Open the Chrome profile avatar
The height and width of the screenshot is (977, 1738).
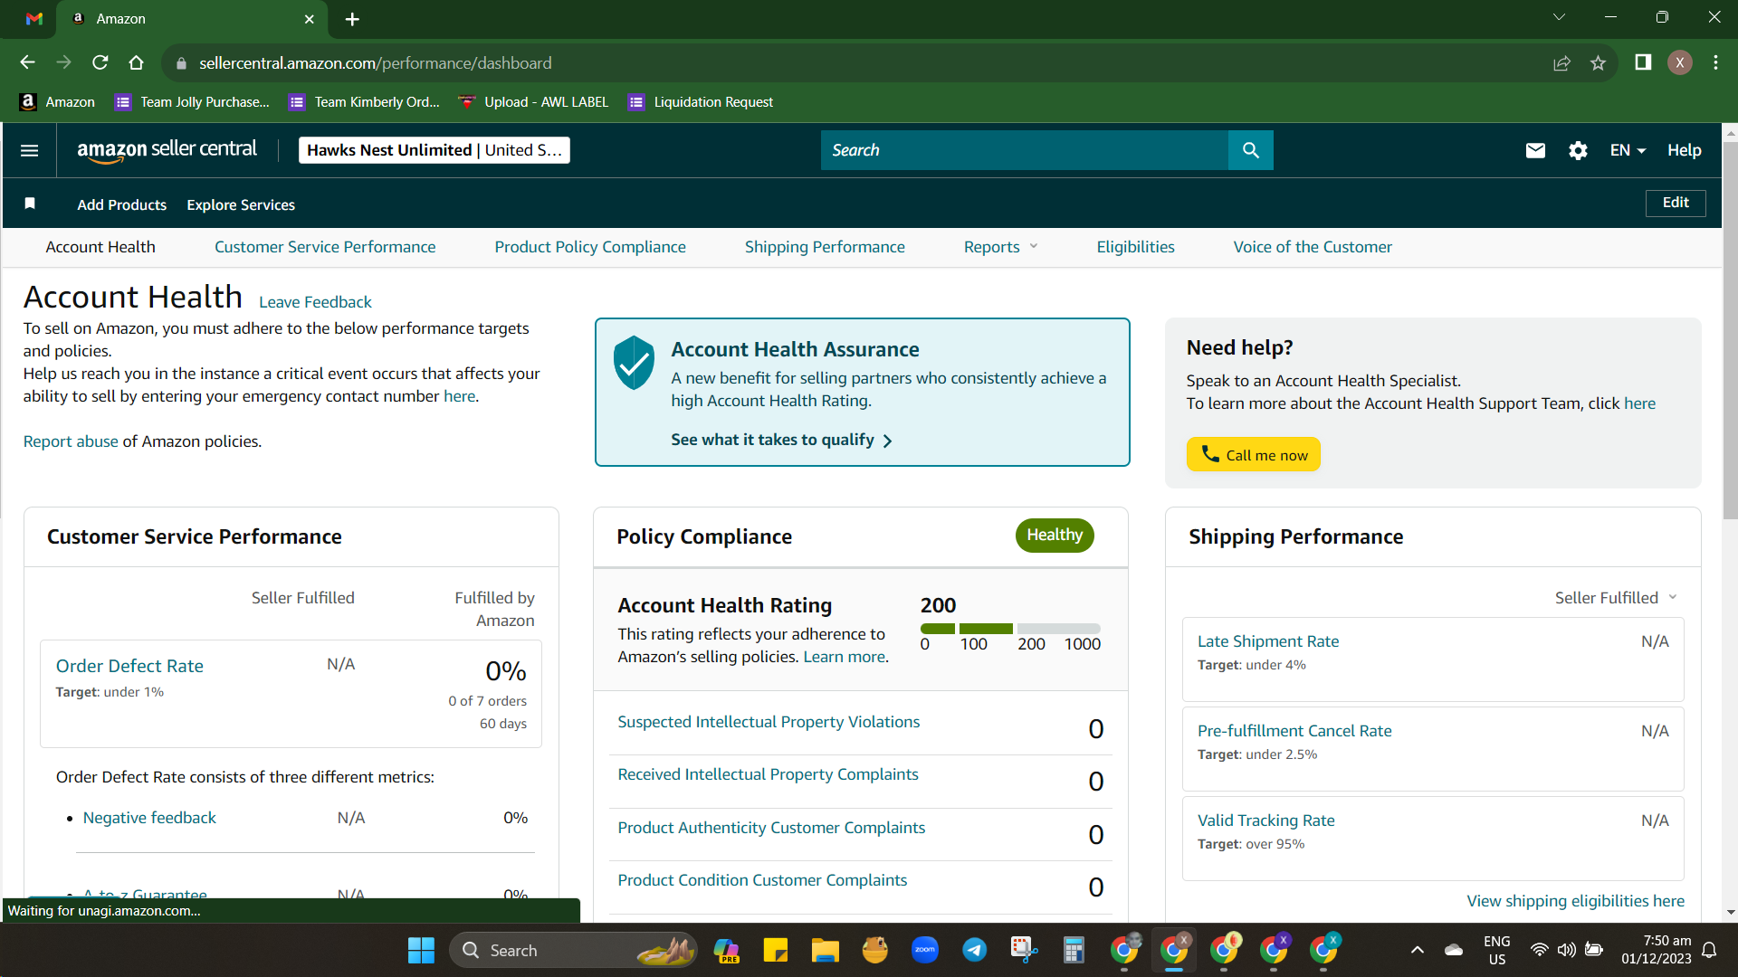coord(1680,62)
